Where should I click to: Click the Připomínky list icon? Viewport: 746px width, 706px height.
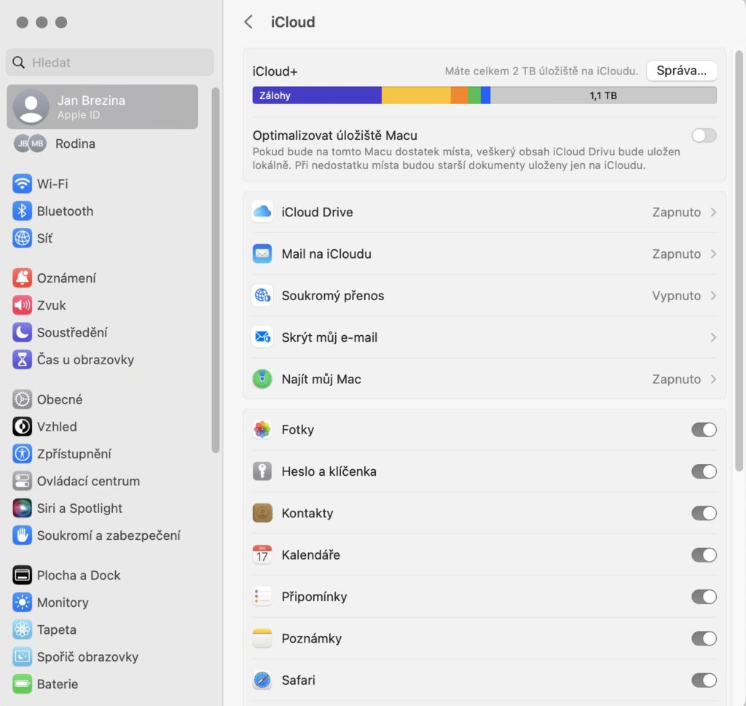pyautogui.click(x=262, y=597)
